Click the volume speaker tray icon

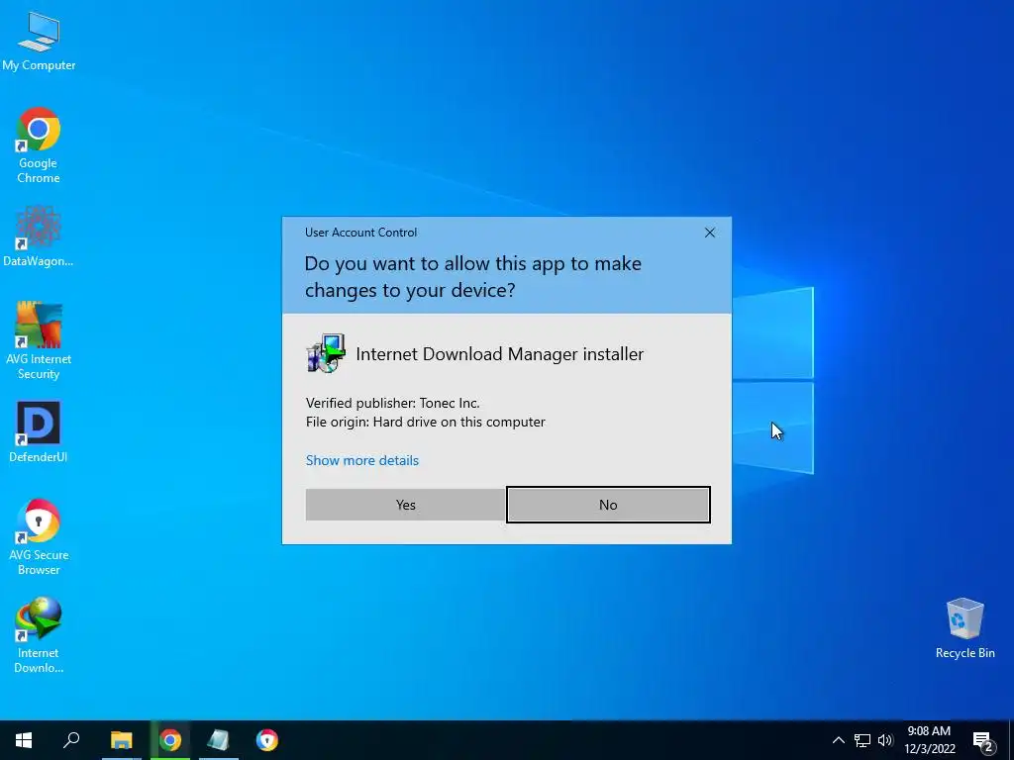pos(885,740)
